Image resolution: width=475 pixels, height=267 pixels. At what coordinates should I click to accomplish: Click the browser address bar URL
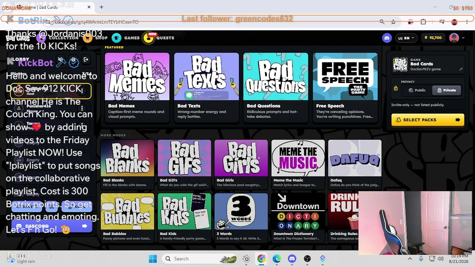(96, 22)
